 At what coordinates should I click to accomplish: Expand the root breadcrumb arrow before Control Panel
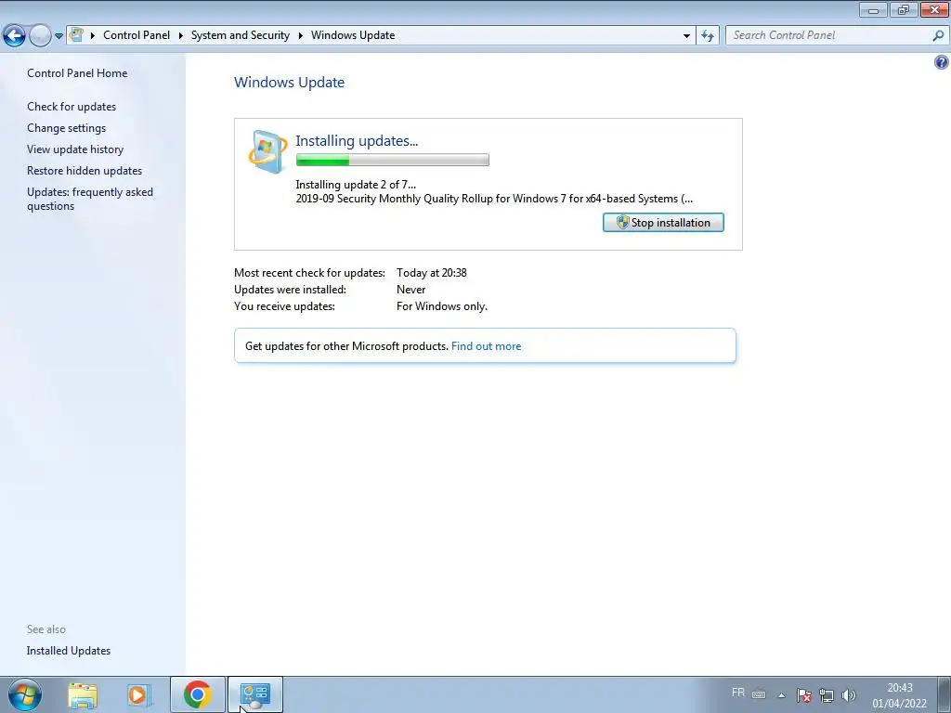[93, 36]
